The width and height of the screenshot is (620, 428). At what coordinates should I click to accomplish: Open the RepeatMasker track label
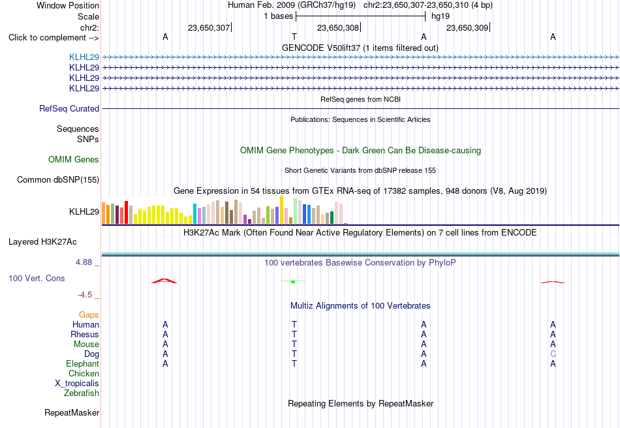pos(72,412)
